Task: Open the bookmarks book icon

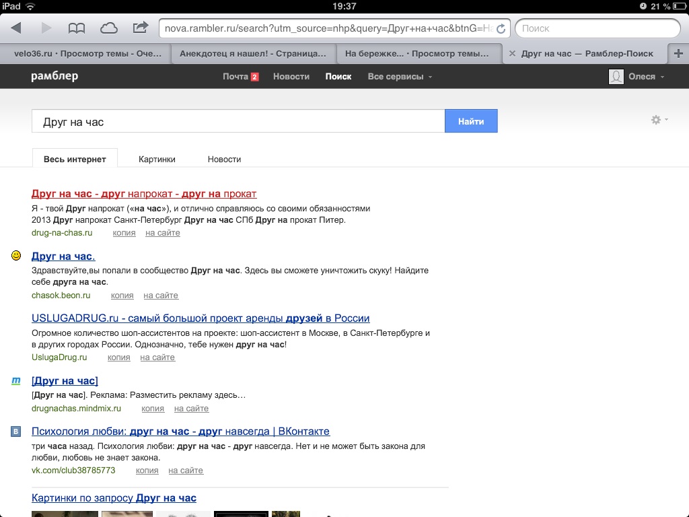Action: tap(77, 28)
